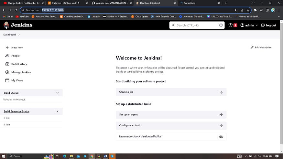
Task: Click the saved password key icon
Action: click(236, 10)
